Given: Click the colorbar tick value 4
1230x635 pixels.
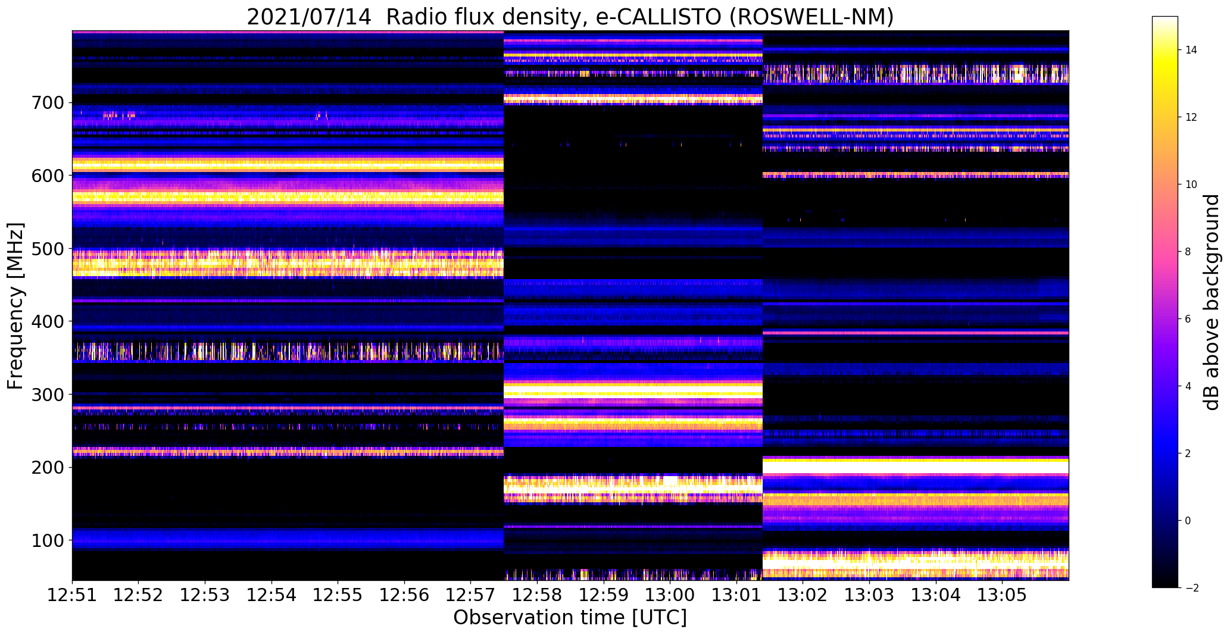Looking at the screenshot, I should point(1188,386).
